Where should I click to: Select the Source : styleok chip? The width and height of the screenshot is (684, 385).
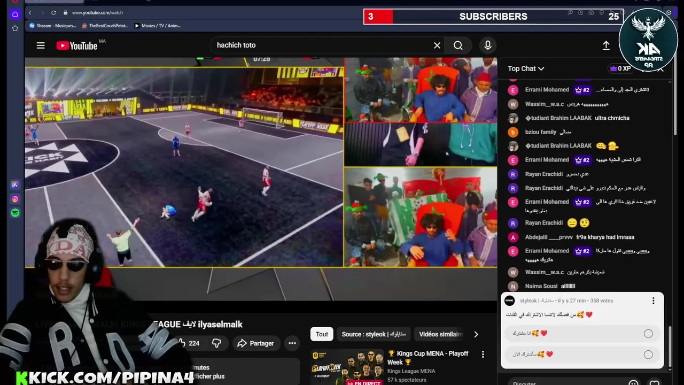pyautogui.click(x=374, y=334)
